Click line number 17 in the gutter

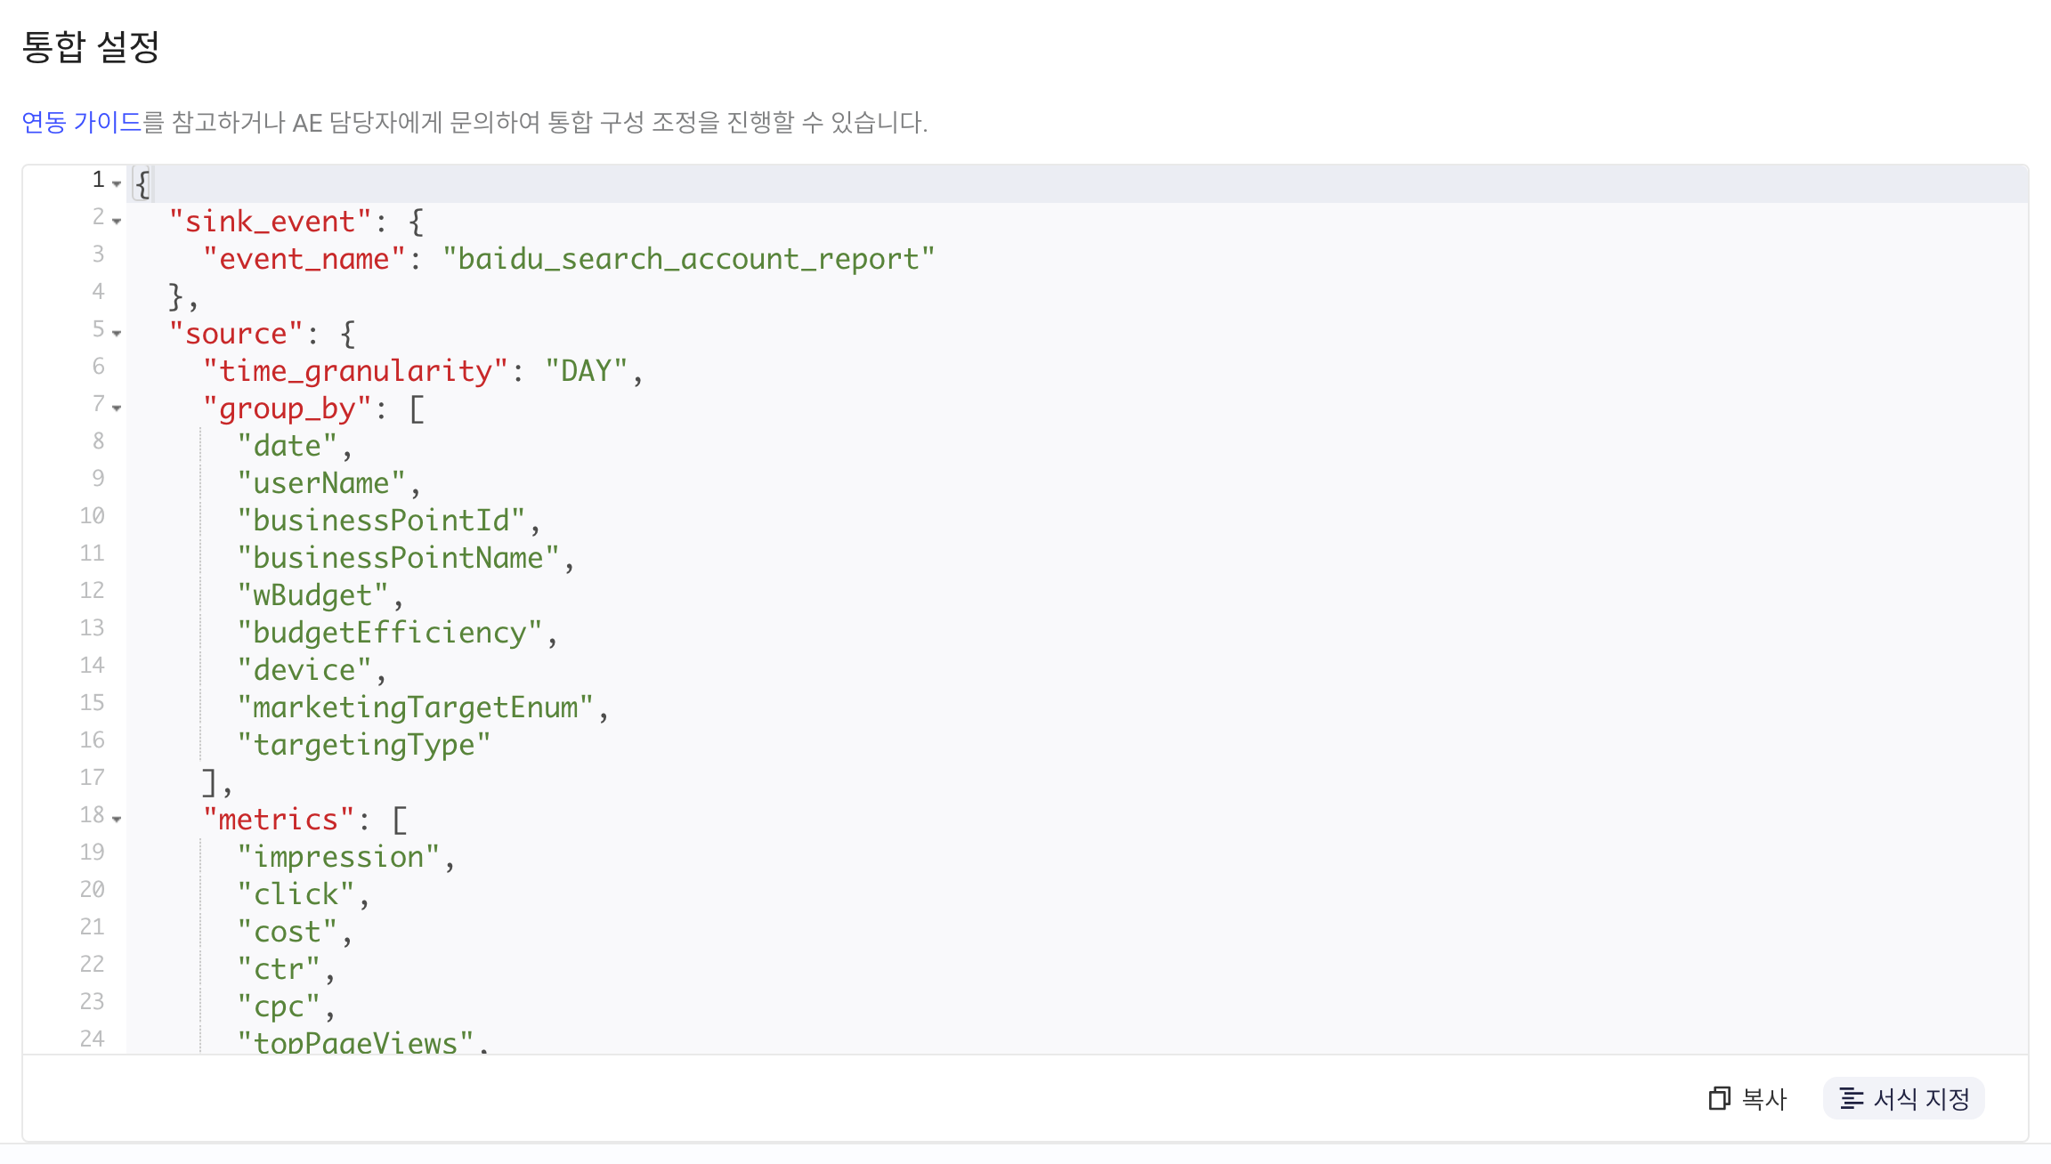(x=92, y=777)
